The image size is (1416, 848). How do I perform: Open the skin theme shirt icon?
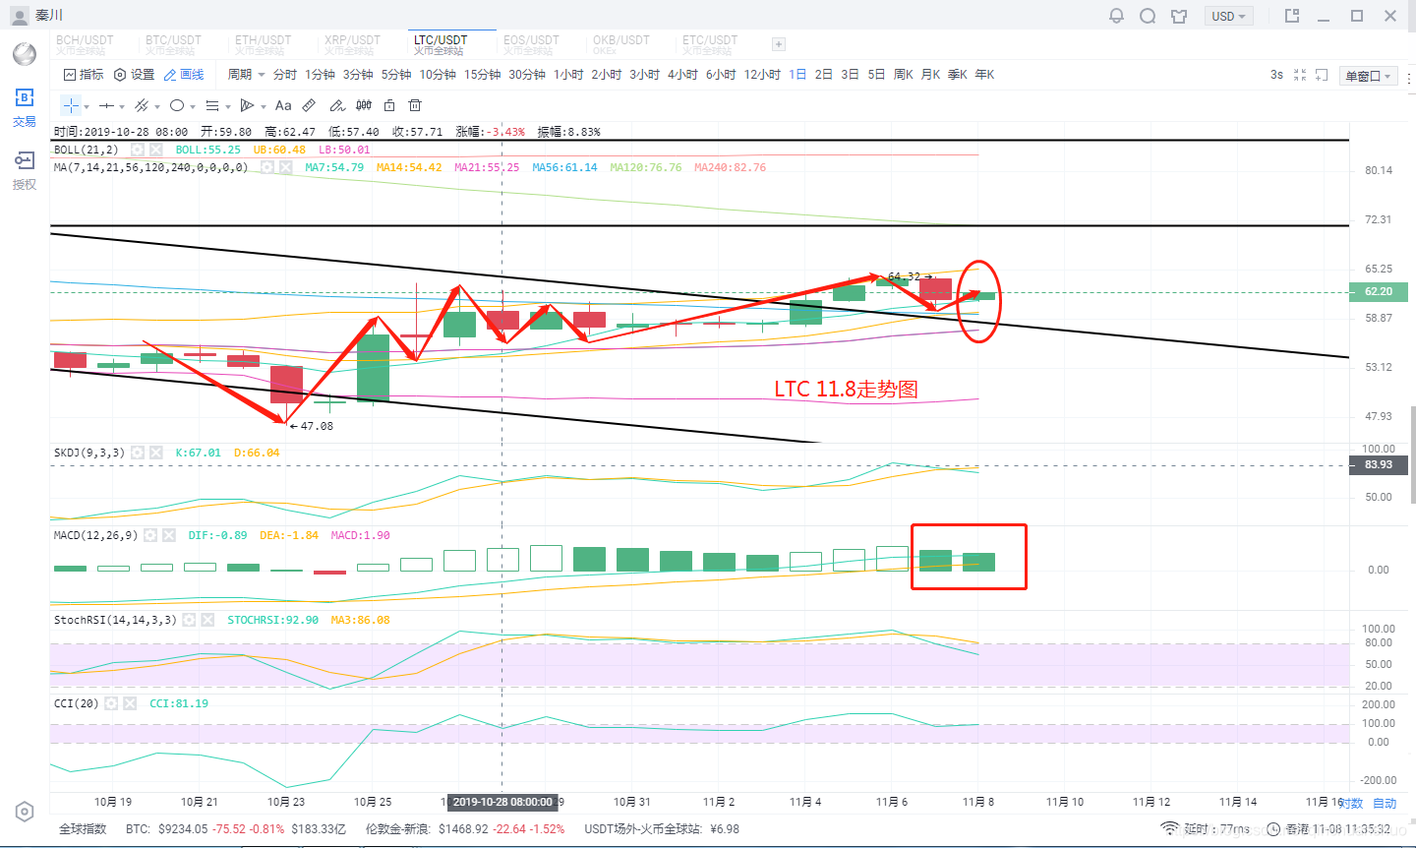[x=1179, y=16]
